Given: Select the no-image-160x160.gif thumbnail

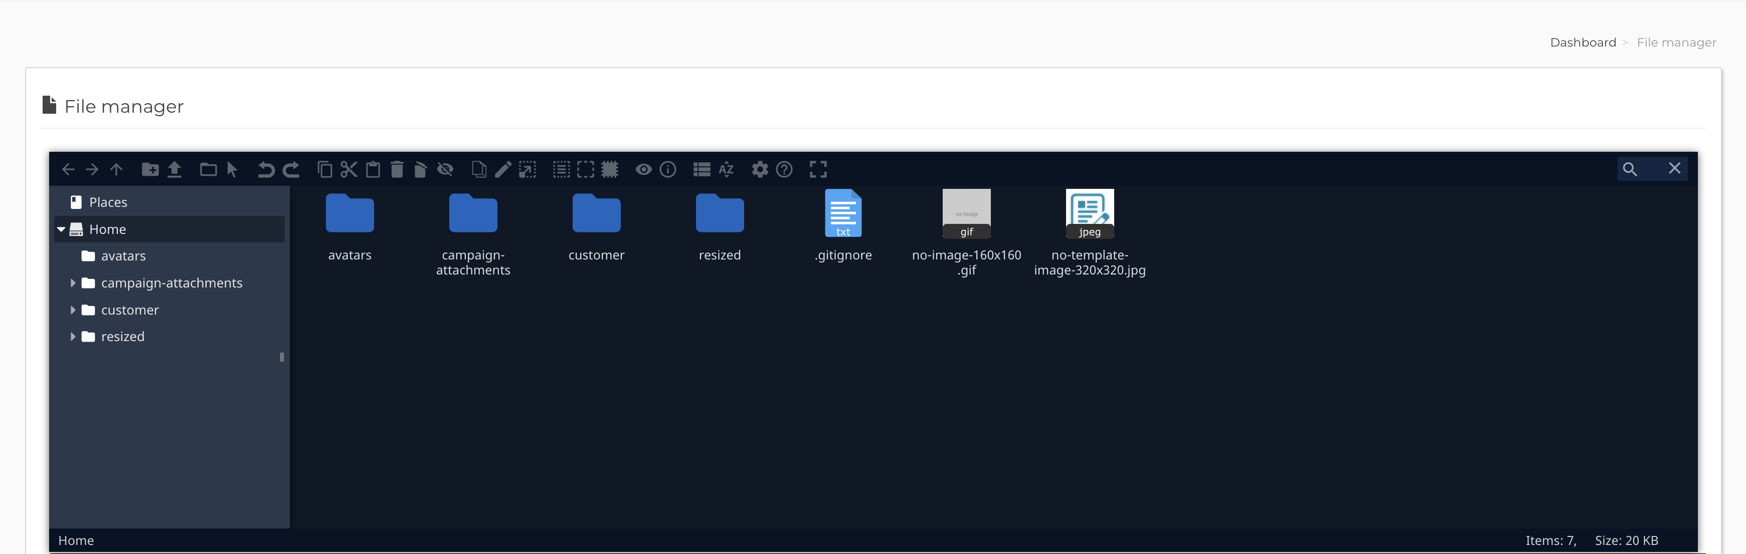Looking at the screenshot, I should [967, 213].
